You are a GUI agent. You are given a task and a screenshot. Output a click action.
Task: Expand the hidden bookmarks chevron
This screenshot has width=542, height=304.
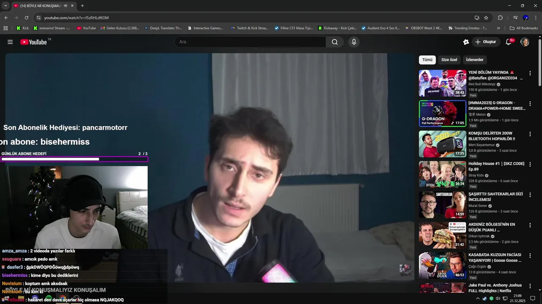498,28
